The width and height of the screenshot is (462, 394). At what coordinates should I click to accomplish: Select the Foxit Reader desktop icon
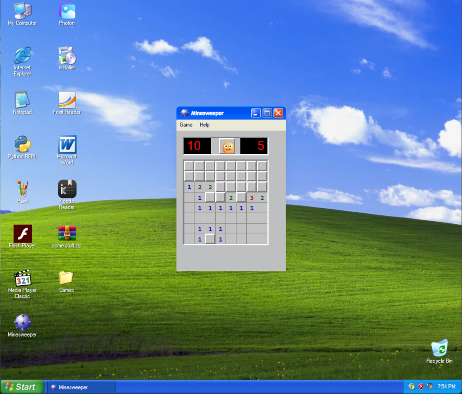[67, 103]
